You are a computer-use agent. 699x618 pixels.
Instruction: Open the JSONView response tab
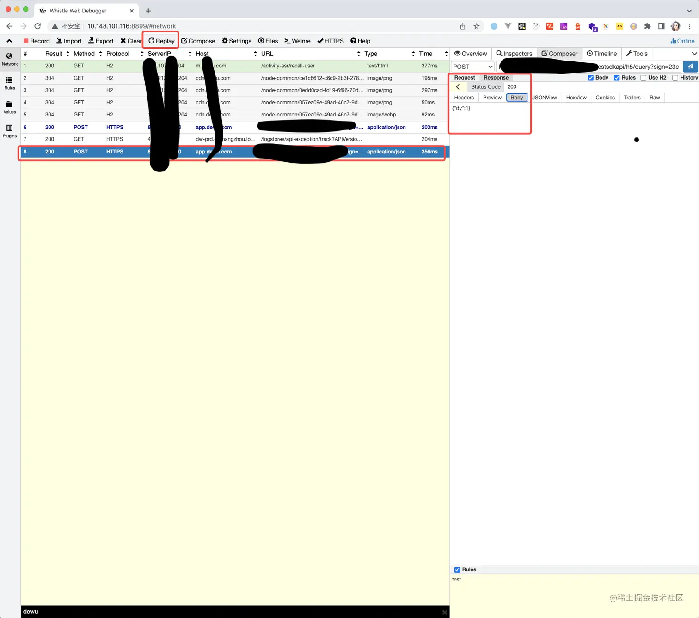(545, 98)
